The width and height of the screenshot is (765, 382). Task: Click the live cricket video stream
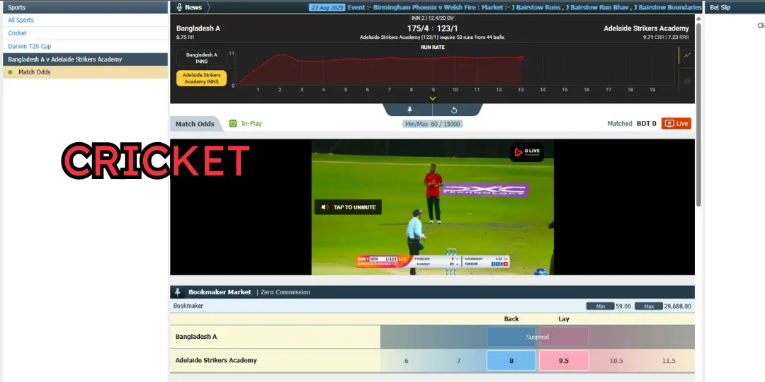tap(432, 207)
